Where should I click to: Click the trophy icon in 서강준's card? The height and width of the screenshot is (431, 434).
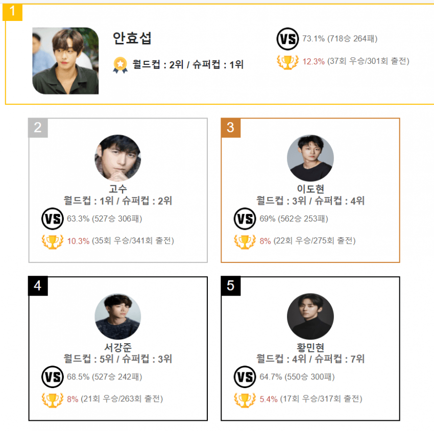[52, 400]
